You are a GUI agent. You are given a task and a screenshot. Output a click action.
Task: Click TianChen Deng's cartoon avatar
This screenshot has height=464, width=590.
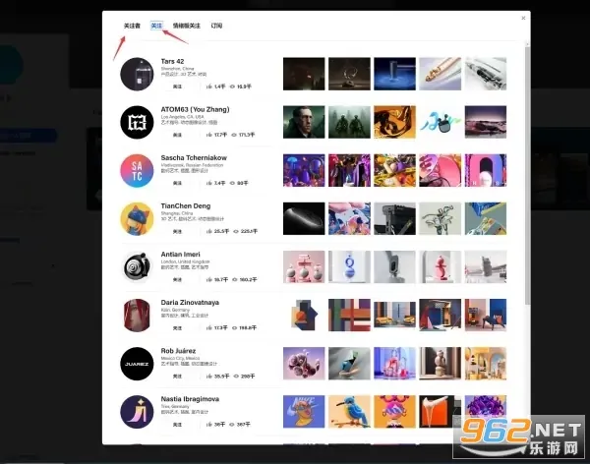click(137, 218)
